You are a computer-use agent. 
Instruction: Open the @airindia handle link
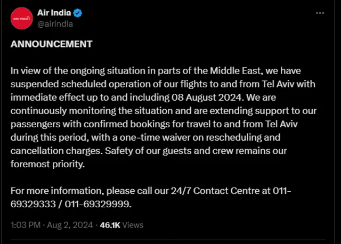point(55,23)
